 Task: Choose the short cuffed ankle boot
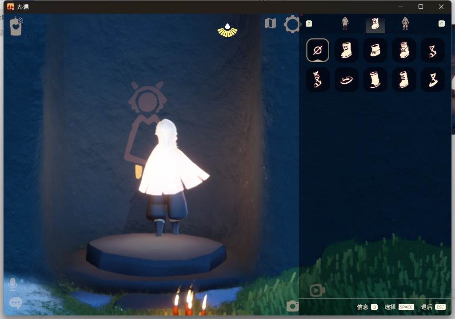pos(375,50)
